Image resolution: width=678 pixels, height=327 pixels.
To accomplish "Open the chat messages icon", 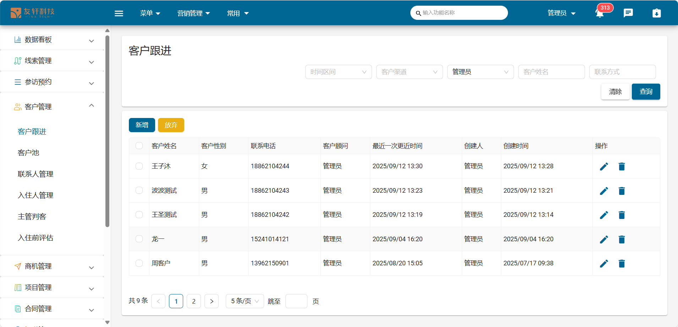I will (x=628, y=13).
